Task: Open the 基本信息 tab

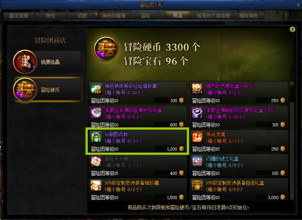Action: (19, 15)
